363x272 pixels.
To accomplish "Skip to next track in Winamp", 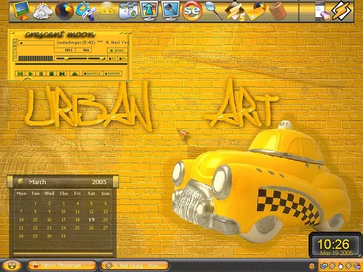I will pyautogui.click(x=62, y=74).
